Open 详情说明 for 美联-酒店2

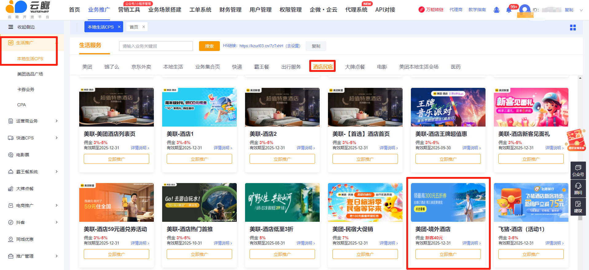tap(306, 148)
